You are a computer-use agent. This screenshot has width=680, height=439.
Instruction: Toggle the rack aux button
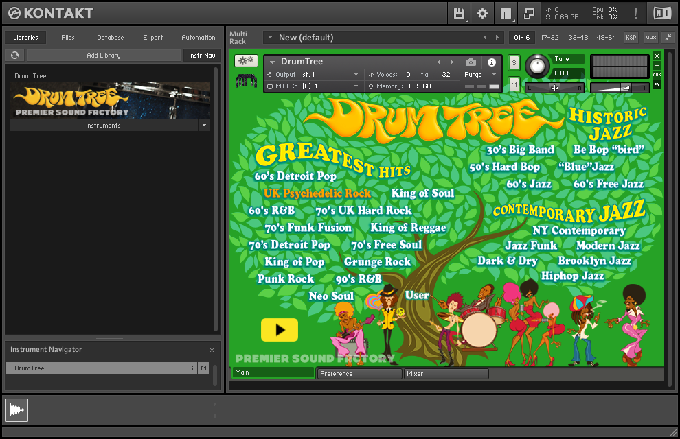click(651, 38)
